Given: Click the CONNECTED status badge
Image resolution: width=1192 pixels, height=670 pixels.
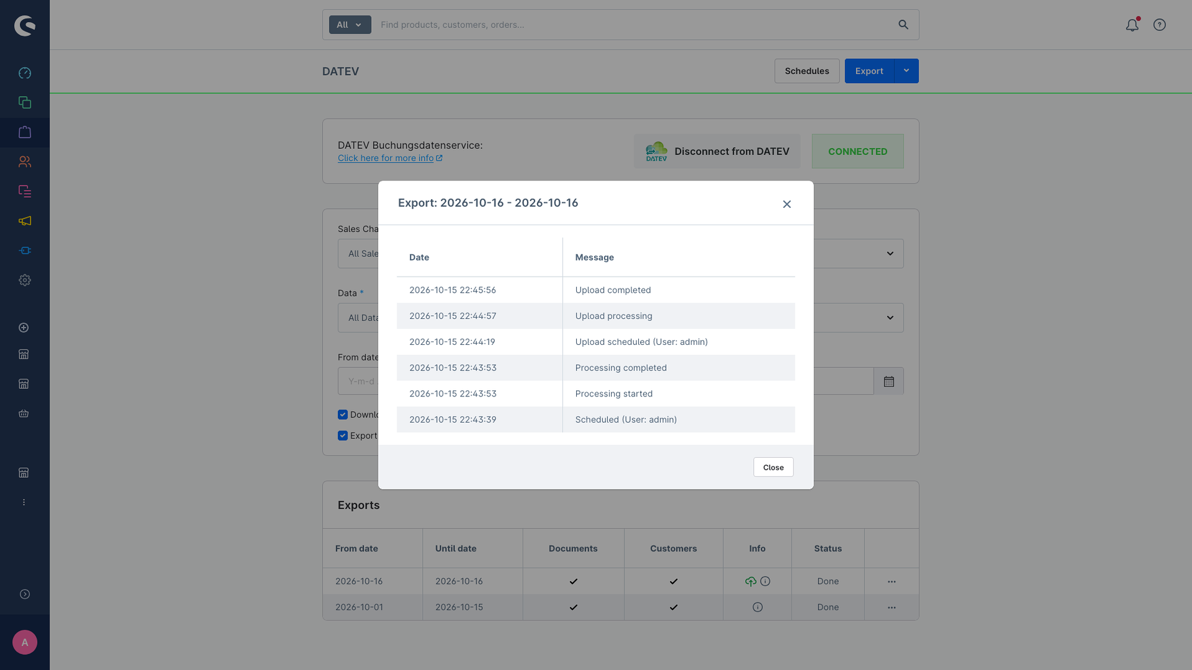Looking at the screenshot, I should coord(857,151).
